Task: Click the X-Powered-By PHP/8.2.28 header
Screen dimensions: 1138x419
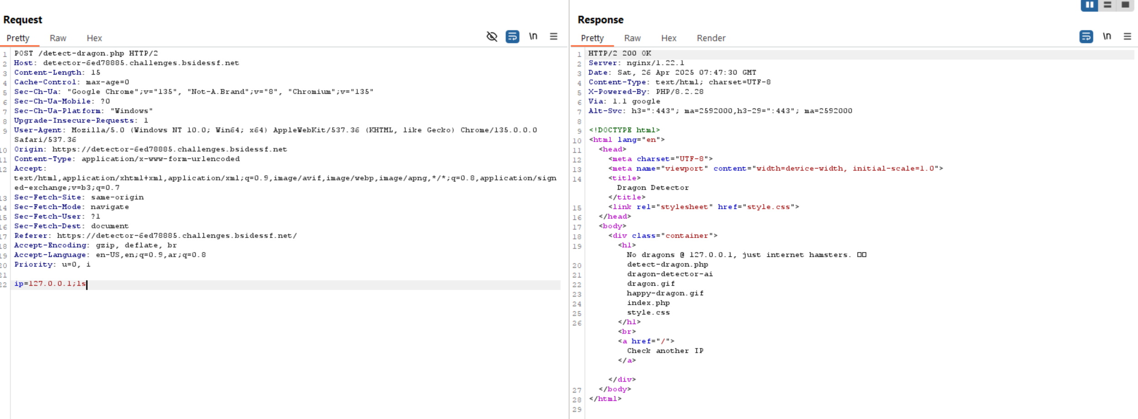Action: coord(646,92)
